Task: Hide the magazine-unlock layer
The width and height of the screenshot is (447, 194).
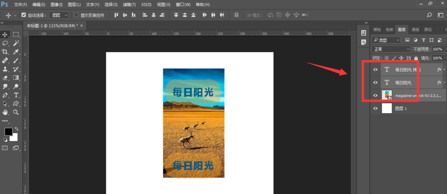Action: click(375, 96)
